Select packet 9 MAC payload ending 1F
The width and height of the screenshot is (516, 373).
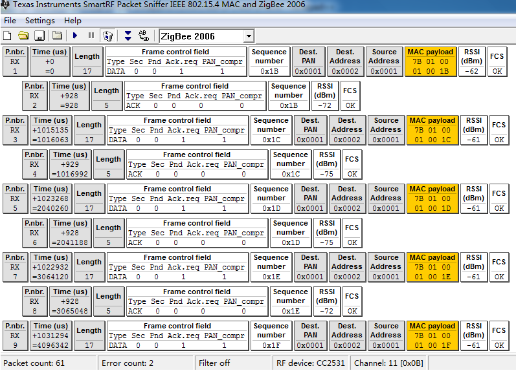[x=432, y=336]
